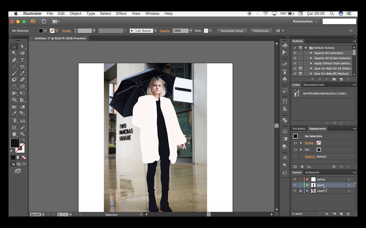Image resolution: width=366 pixels, height=228 pixels.
Task: Click the Fill color swatch in Appearance
Action: pos(319,150)
